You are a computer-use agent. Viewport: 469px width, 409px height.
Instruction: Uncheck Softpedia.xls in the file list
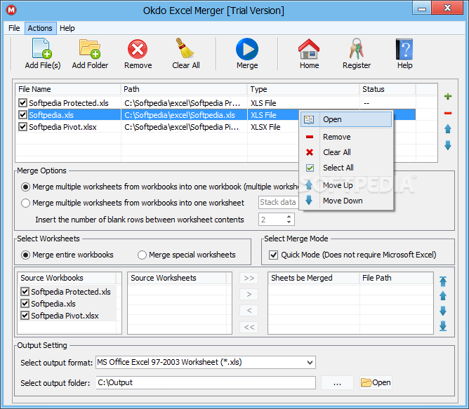22,114
